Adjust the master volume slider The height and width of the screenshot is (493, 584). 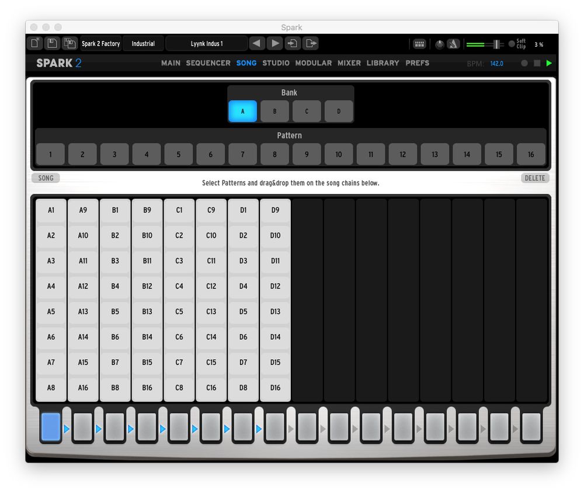click(x=496, y=44)
